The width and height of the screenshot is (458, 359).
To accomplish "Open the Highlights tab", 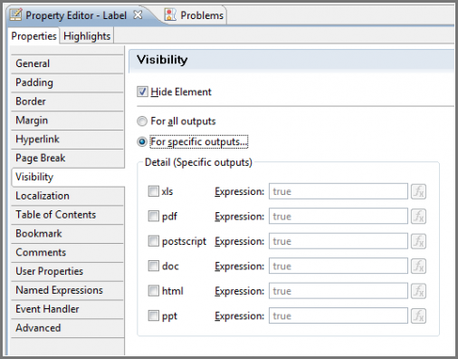I will pyautogui.click(x=87, y=36).
